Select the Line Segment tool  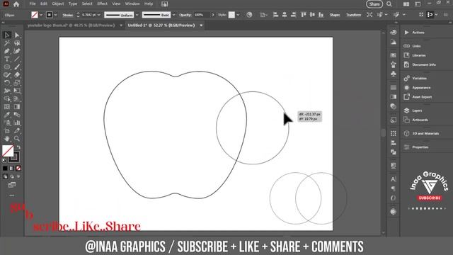[17, 59]
